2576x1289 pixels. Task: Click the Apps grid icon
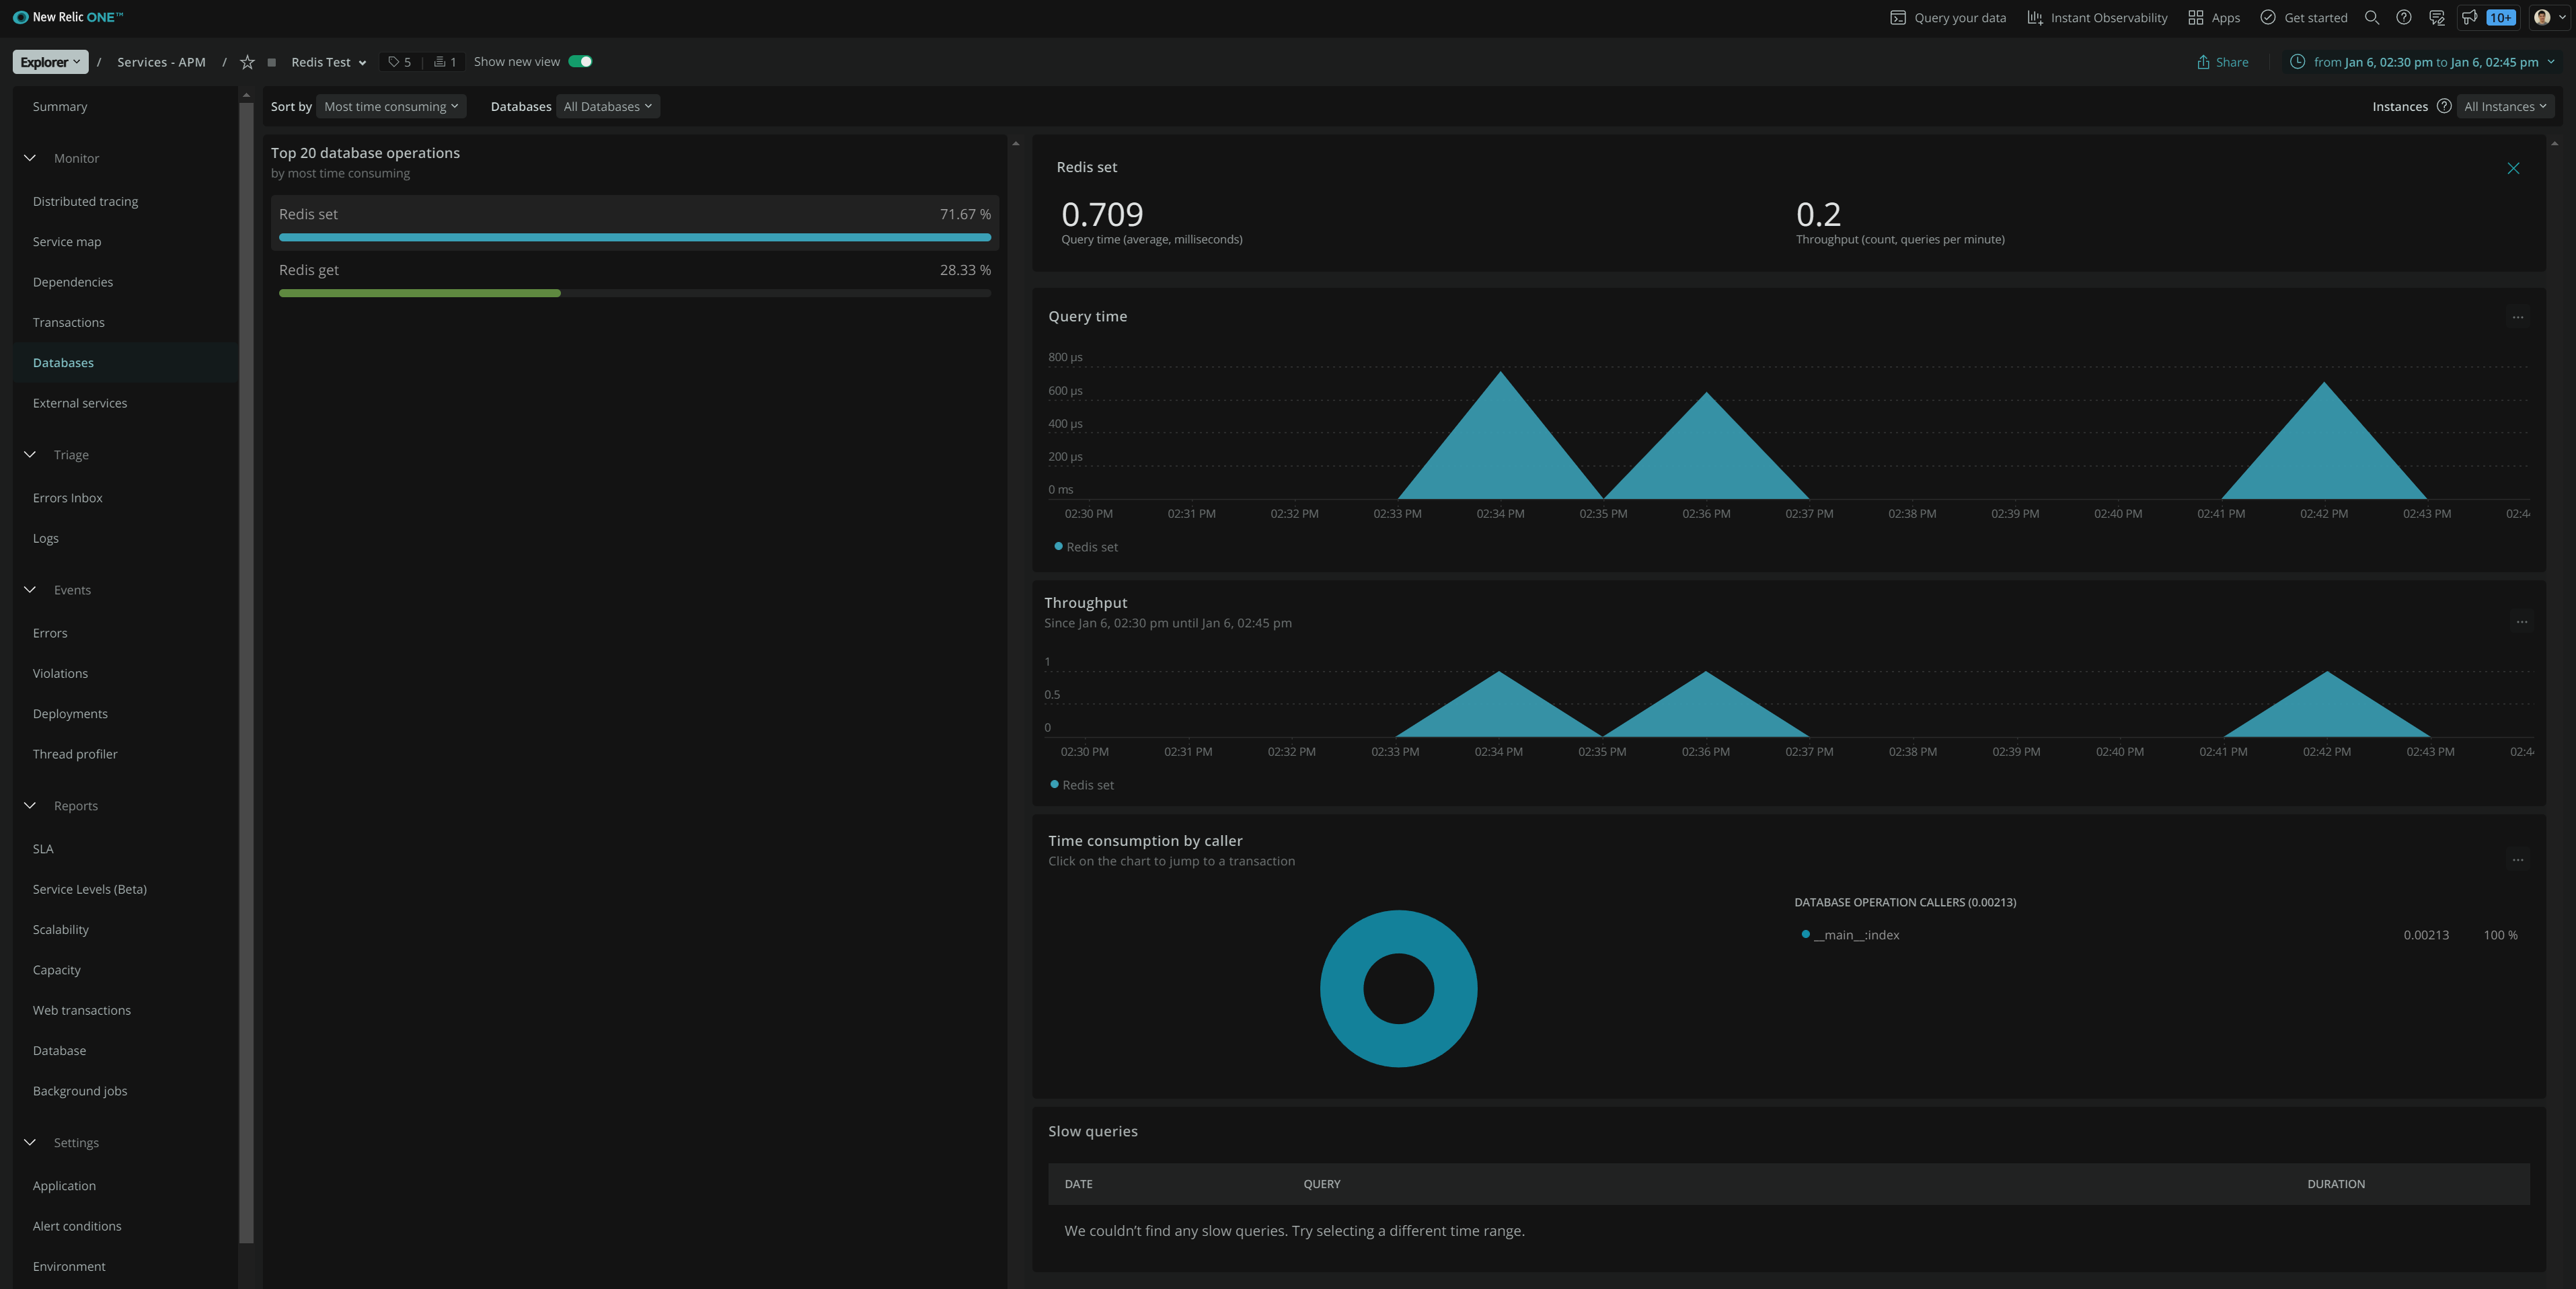click(x=2195, y=18)
